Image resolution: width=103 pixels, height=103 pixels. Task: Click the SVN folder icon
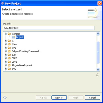9,69
